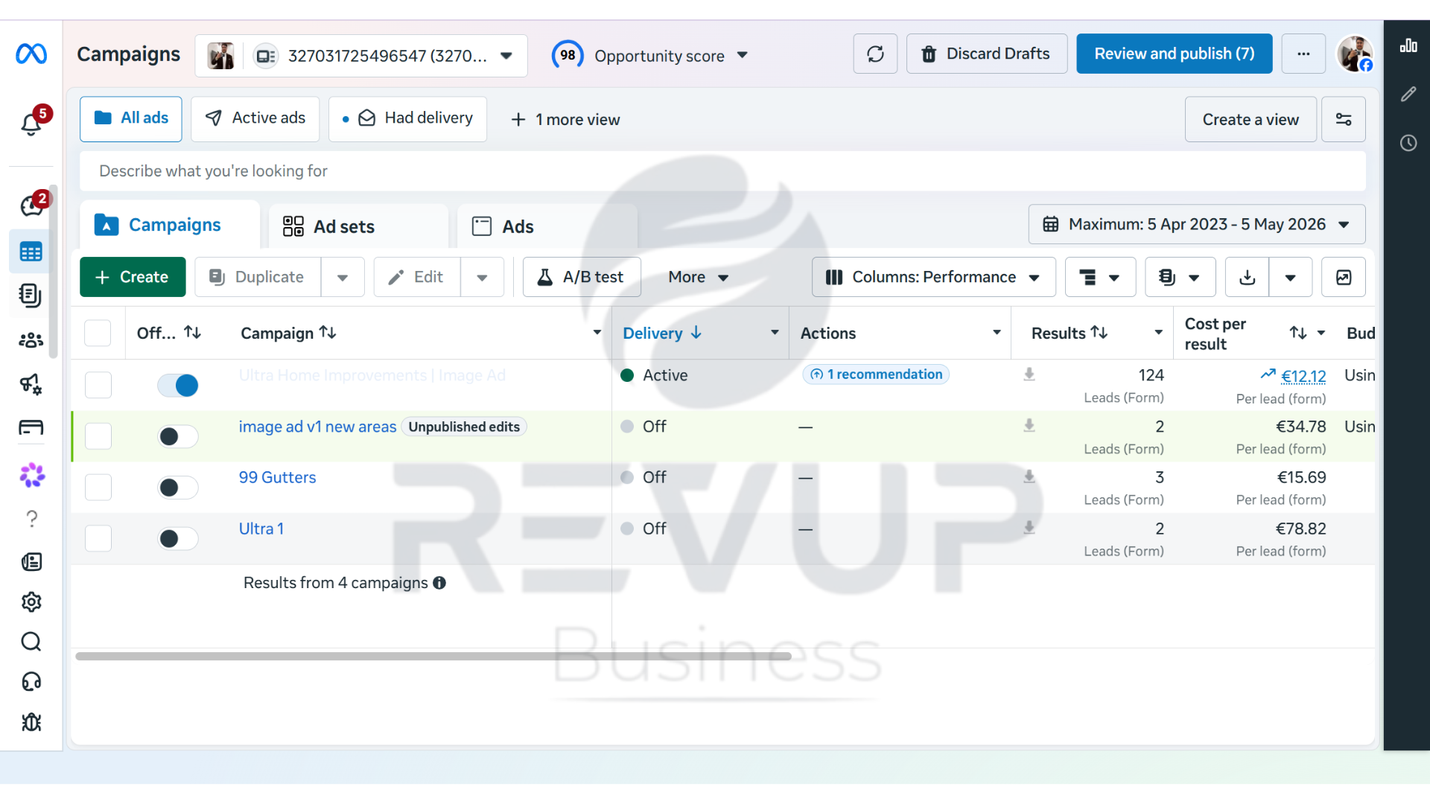1430x804 pixels.
Task: Open the Meta logo home
Action: (x=31, y=54)
